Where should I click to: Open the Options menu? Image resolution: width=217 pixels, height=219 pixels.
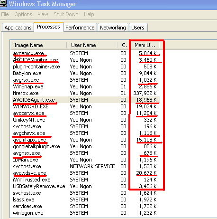(23, 14)
